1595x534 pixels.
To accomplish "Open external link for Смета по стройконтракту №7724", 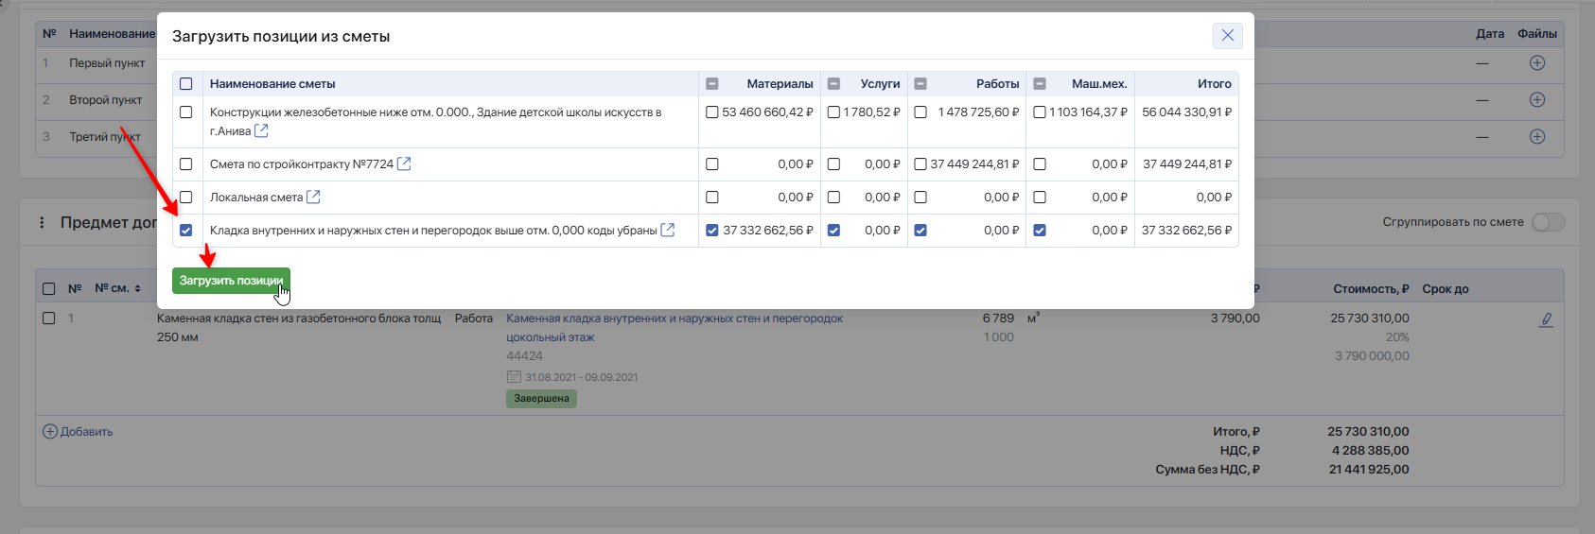I will click(404, 164).
